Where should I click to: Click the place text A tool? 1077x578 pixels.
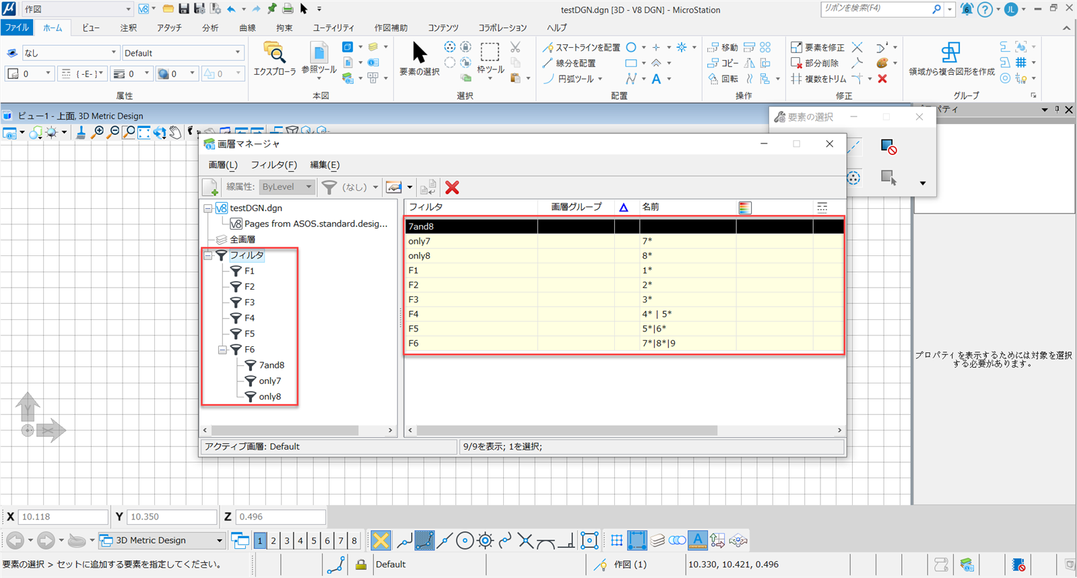point(656,79)
